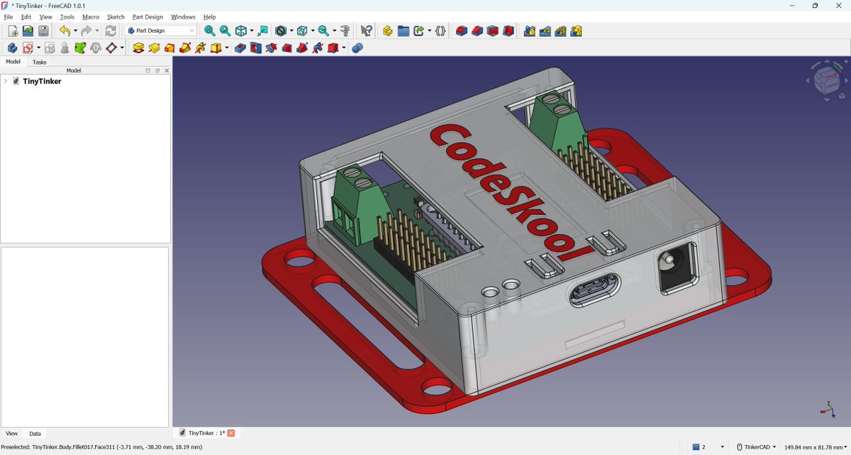Open the View menu
Screen dimensions: 851x455
45,16
